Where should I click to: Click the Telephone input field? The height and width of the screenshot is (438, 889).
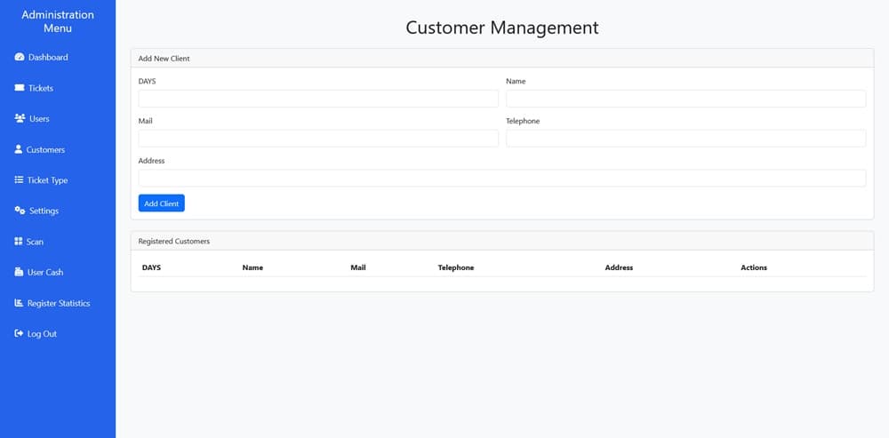[685, 139]
